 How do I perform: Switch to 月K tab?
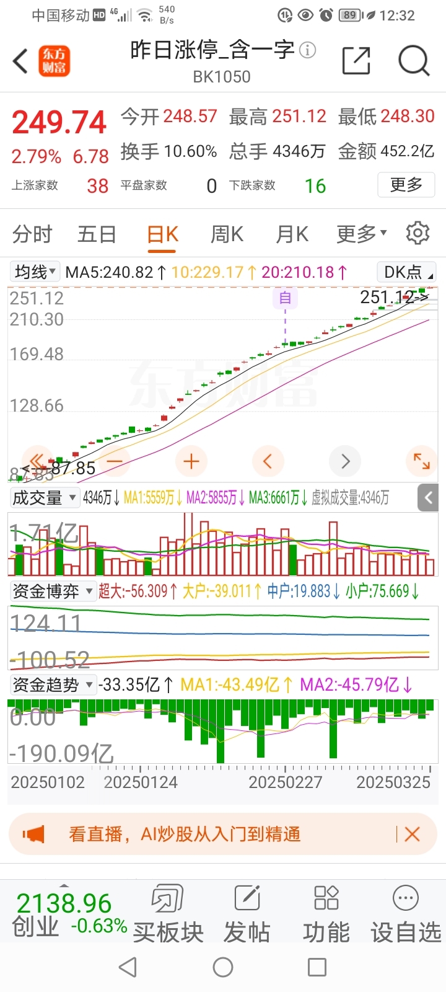[x=292, y=234]
